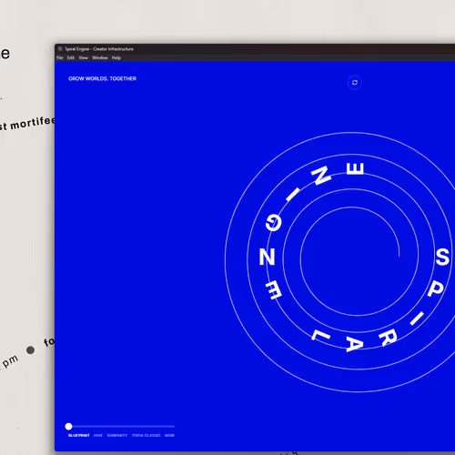
Task: Open the Edit menu
Action: [x=71, y=57]
